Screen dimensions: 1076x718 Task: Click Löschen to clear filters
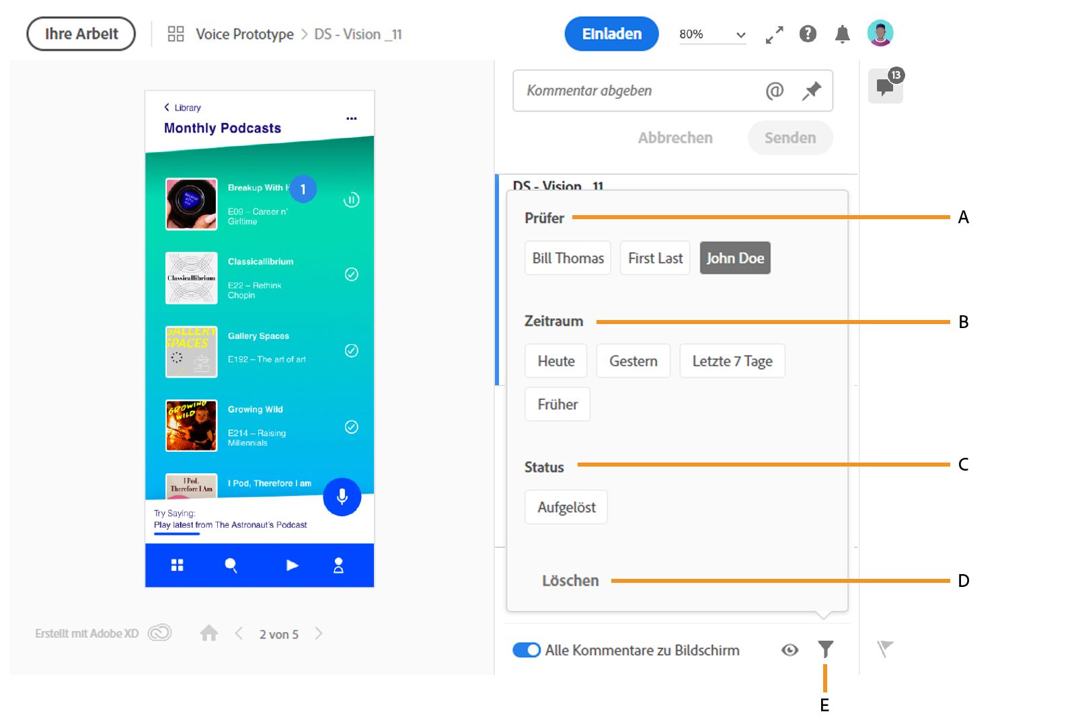pos(570,581)
